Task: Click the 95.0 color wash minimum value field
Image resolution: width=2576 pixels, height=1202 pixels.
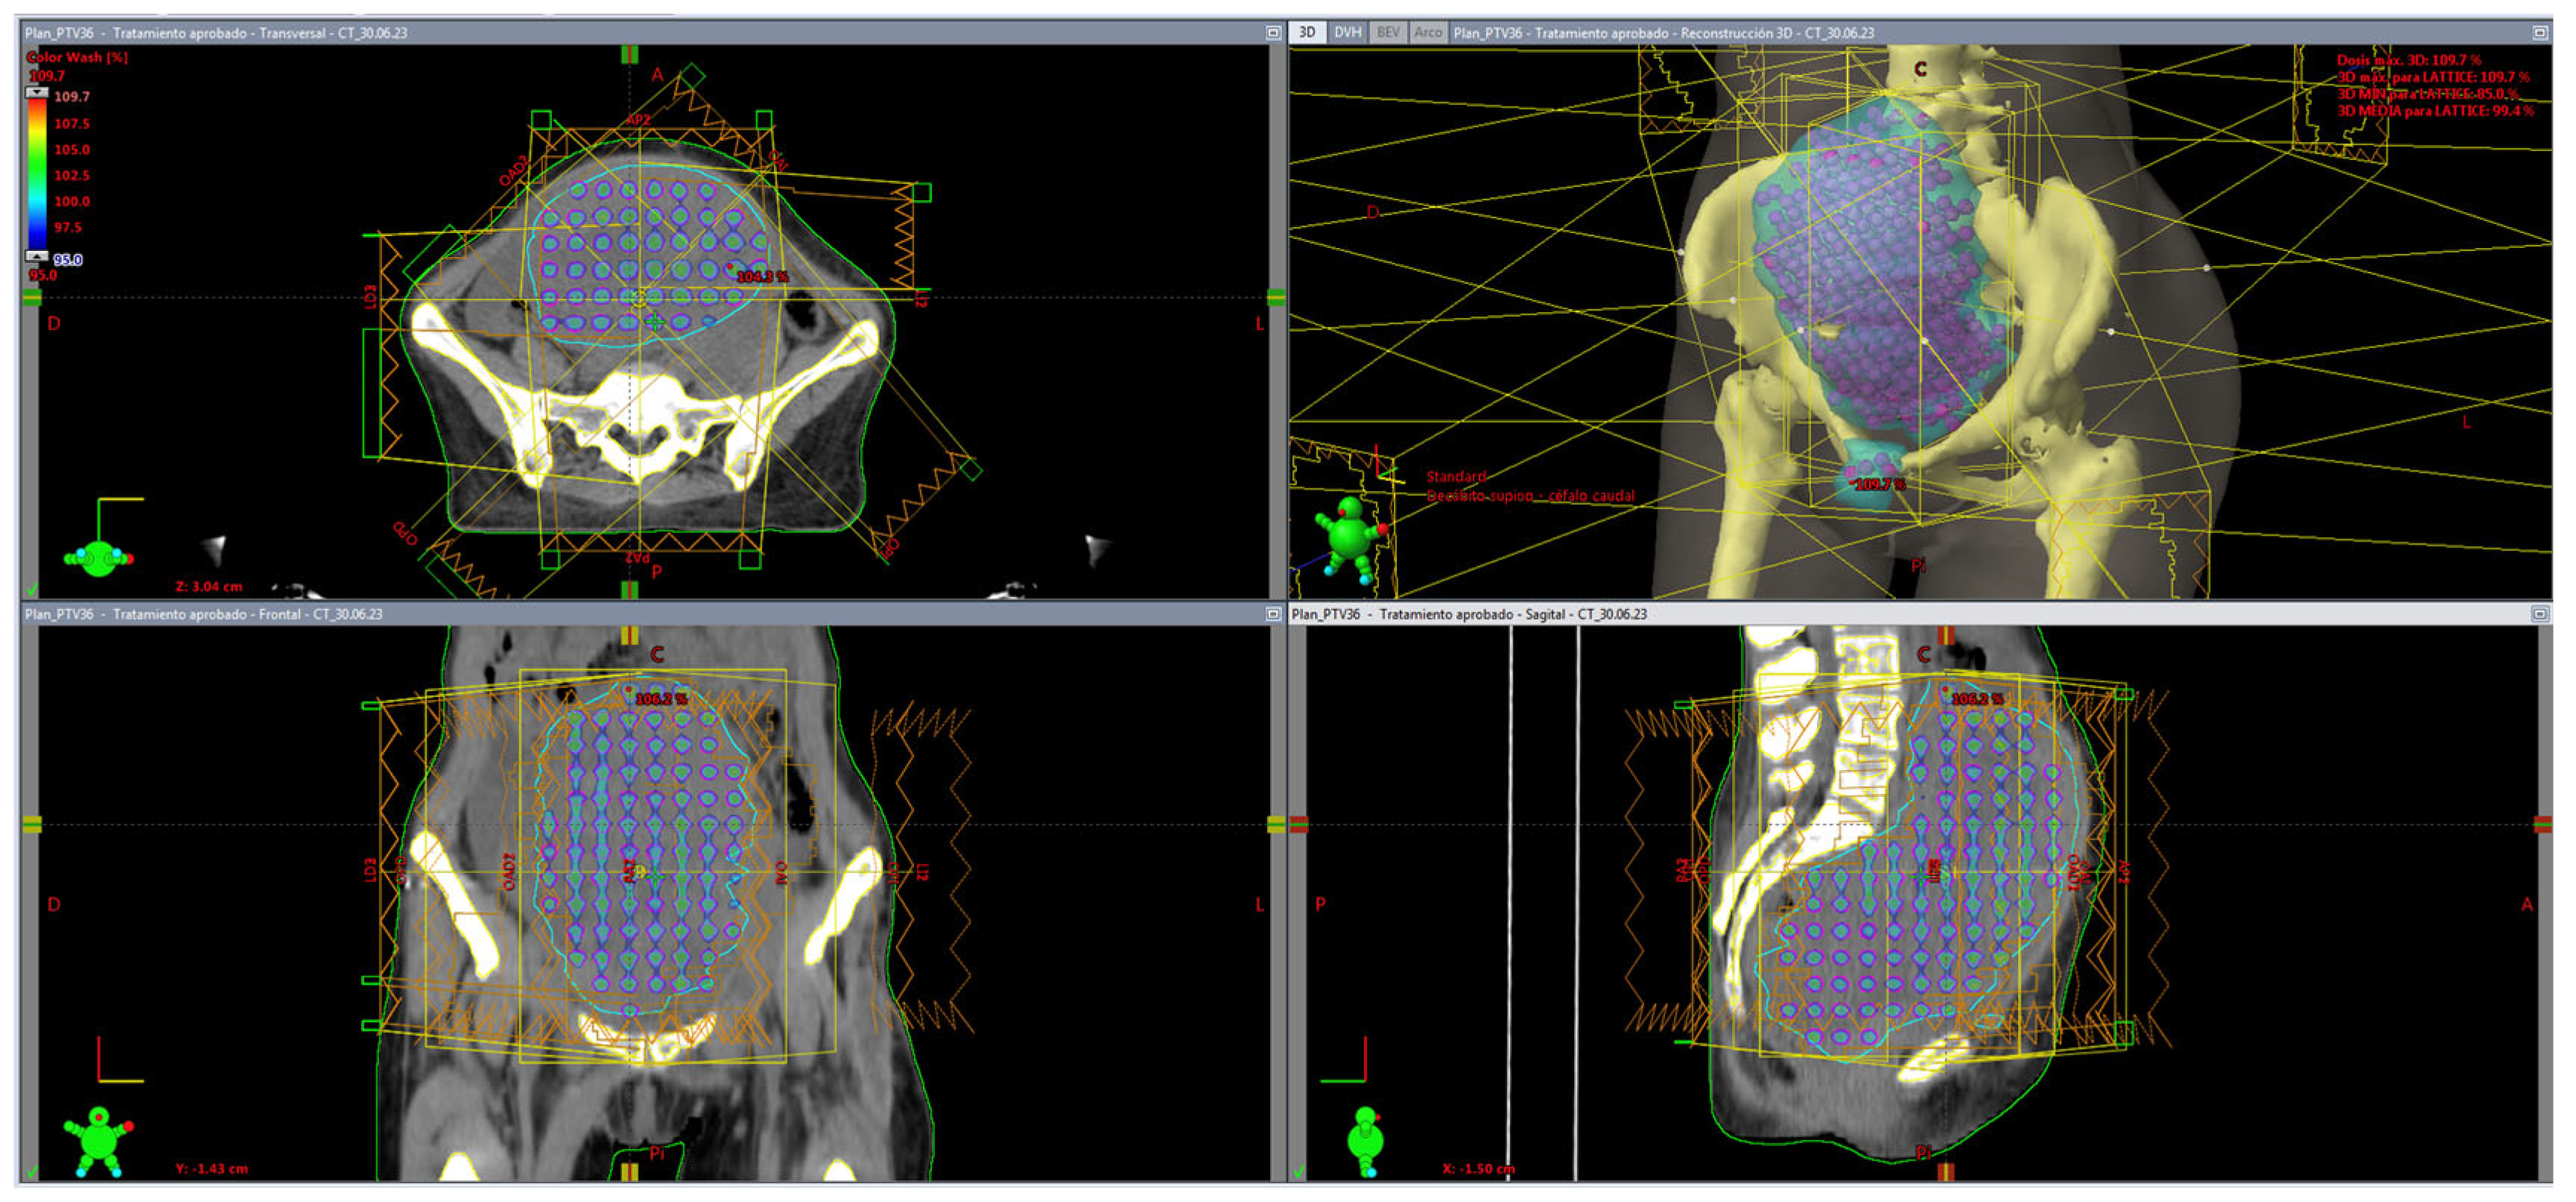Action: click(68, 260)
